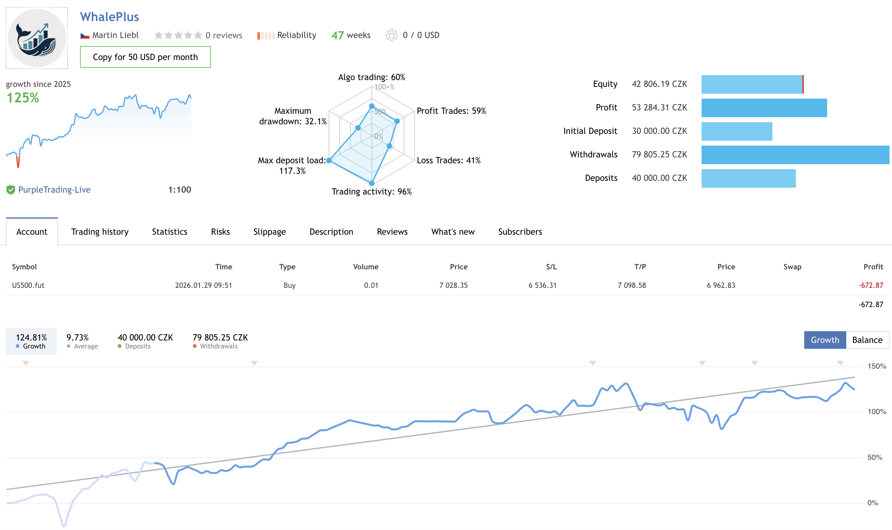Click the green Deposits legend dot

120,346
